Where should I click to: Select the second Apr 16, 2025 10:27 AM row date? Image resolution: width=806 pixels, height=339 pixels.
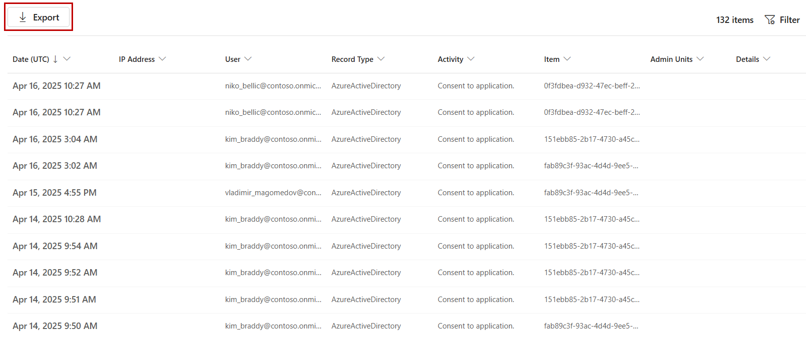57,112
